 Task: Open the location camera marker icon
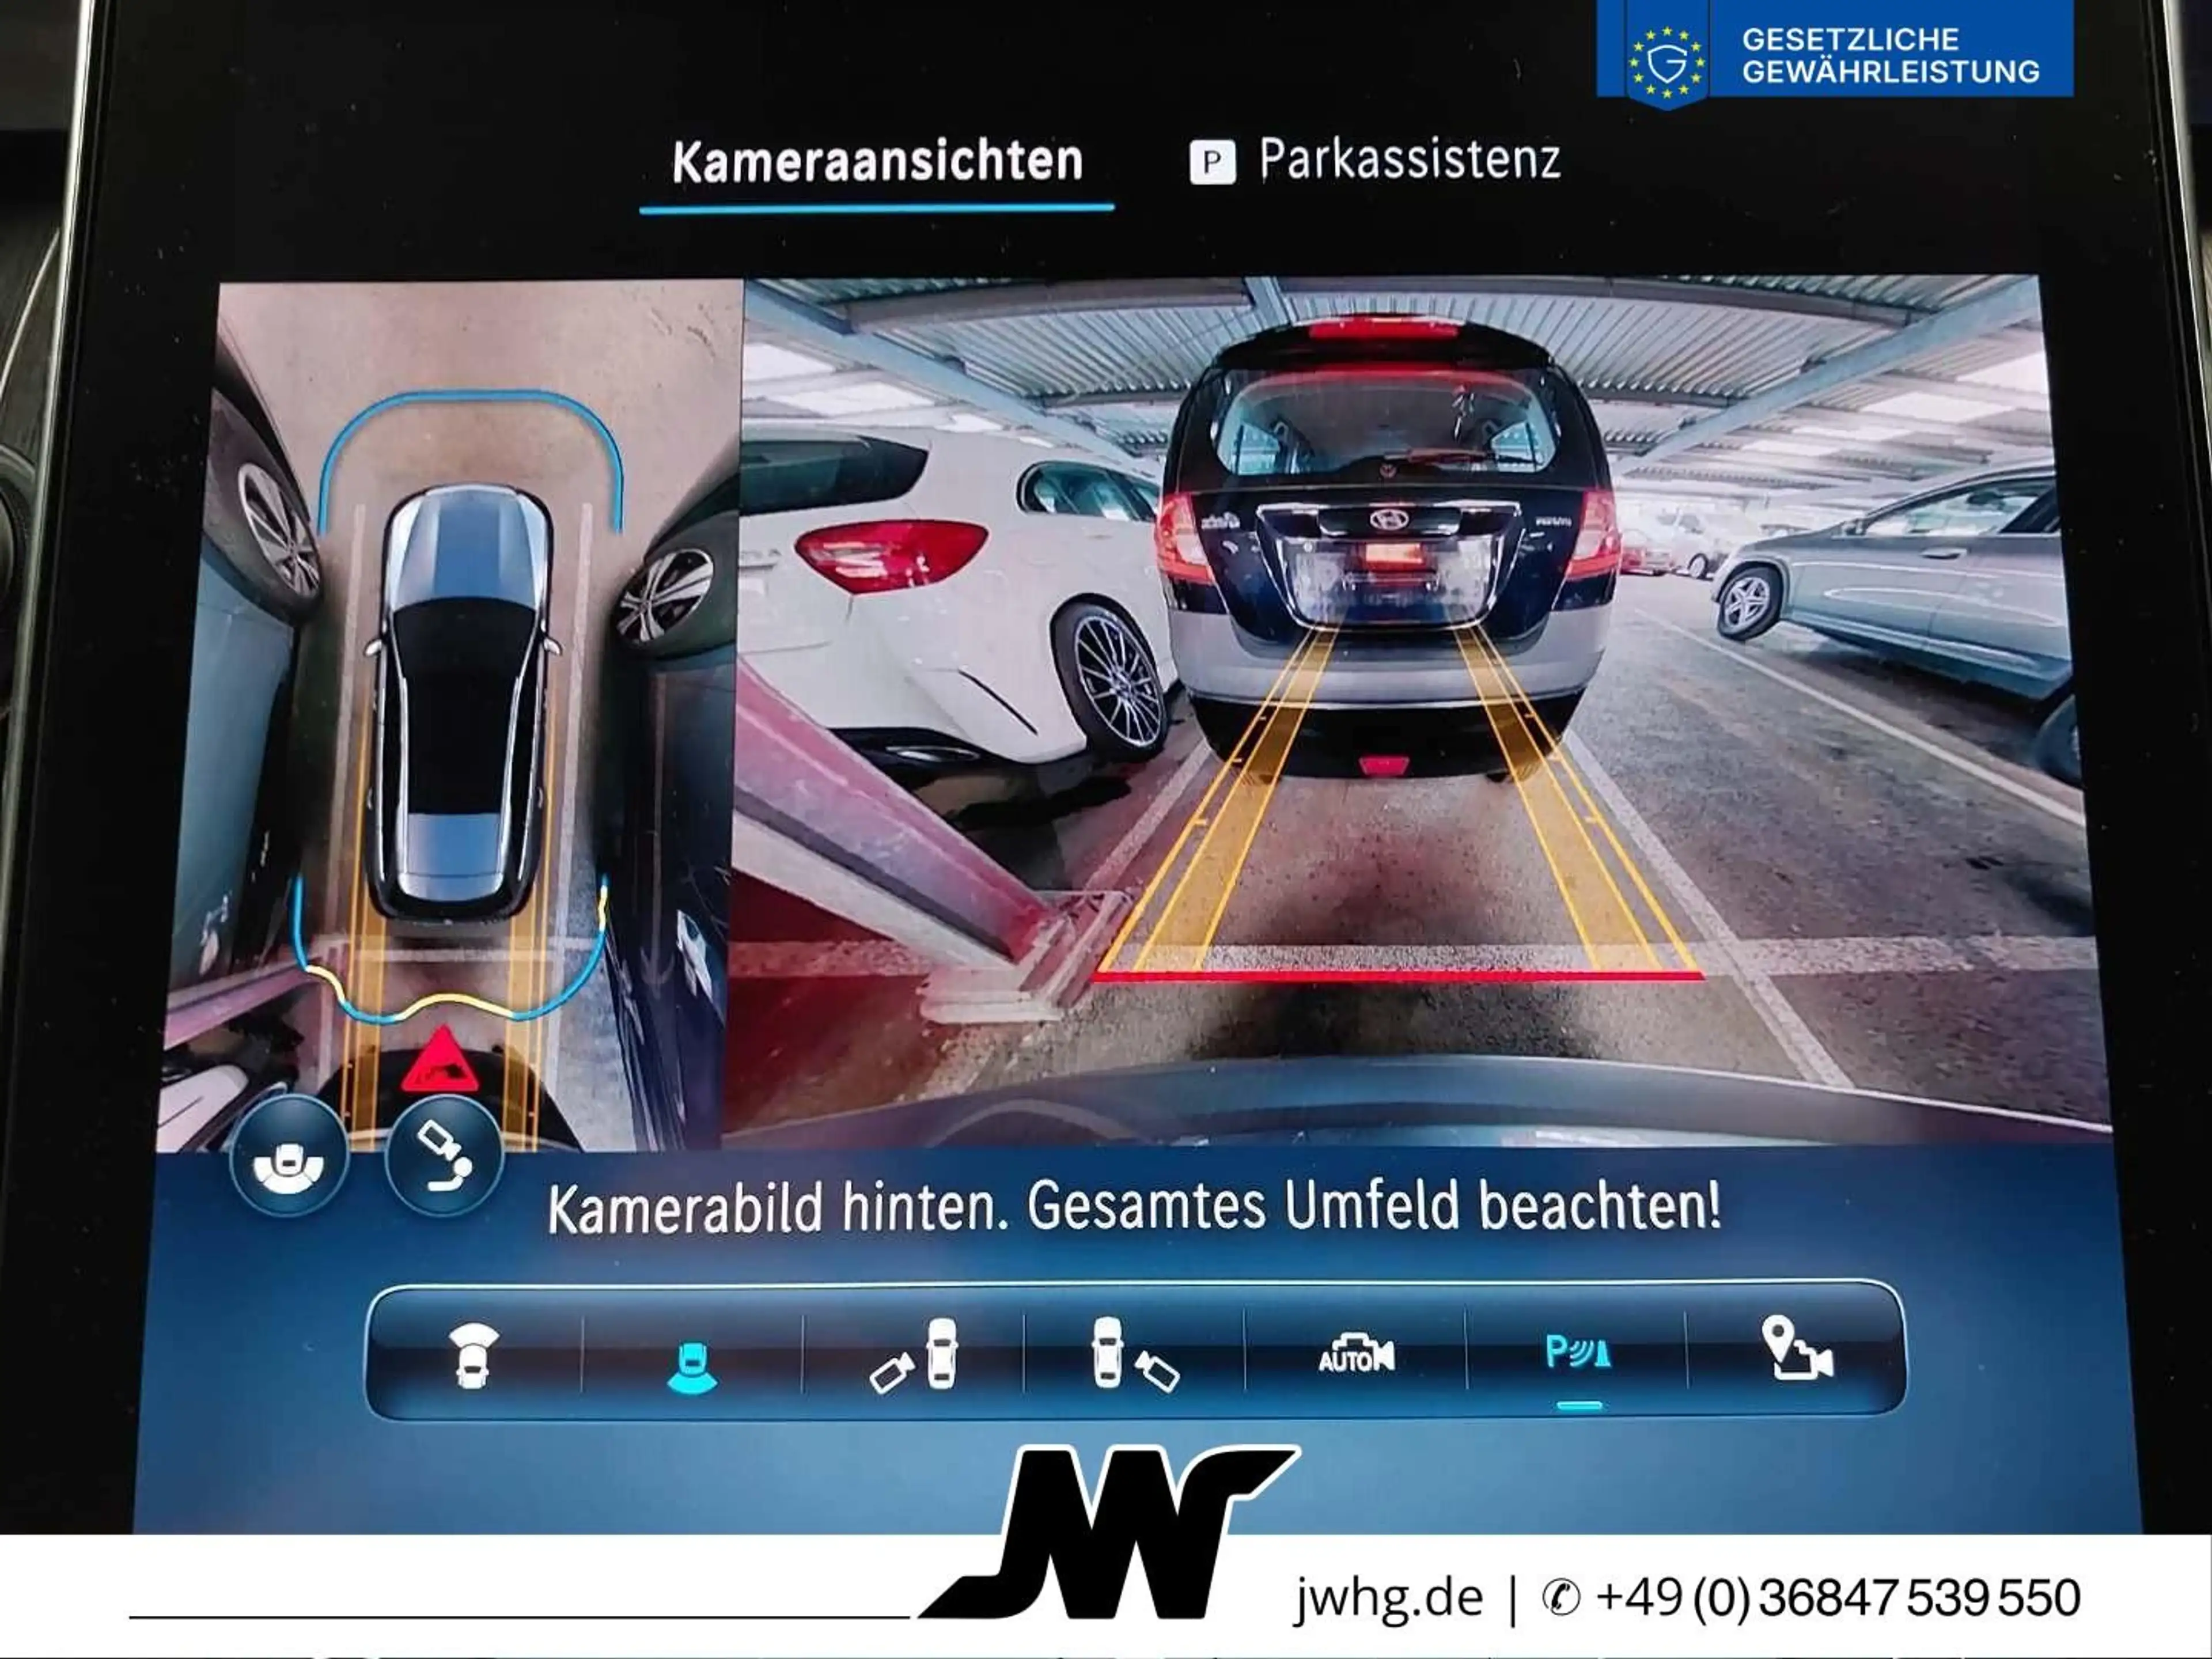click(1797, 1349)
